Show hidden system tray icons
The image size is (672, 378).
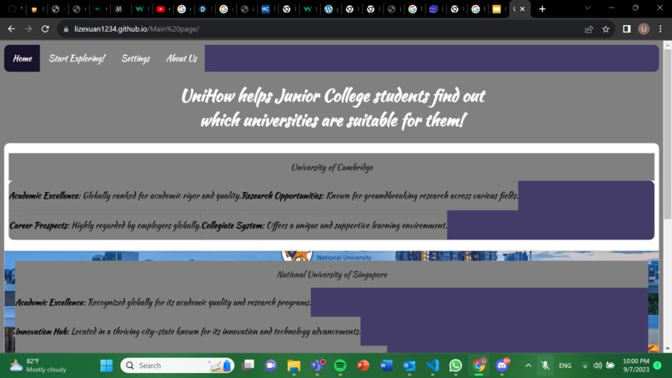pos(528,365)
